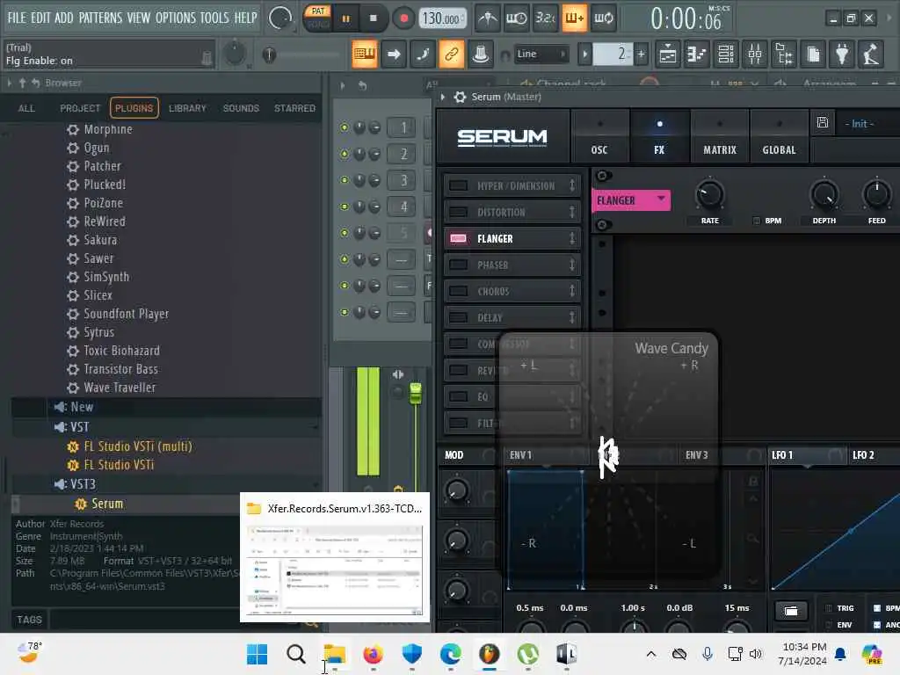The image size is (900, 675).
Task: Open the Line snap dropdown
Action: tap(541, 54)
